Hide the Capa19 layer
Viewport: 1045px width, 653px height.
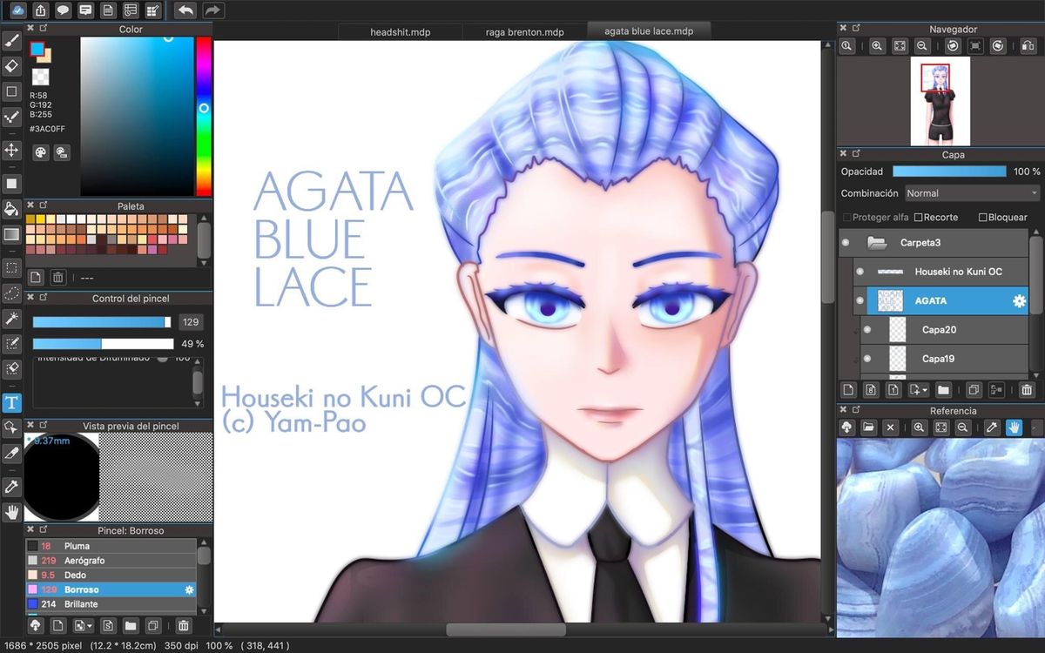tap(867, 359)
